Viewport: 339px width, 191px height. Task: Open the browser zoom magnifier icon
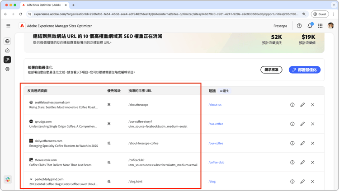(304, 14)
